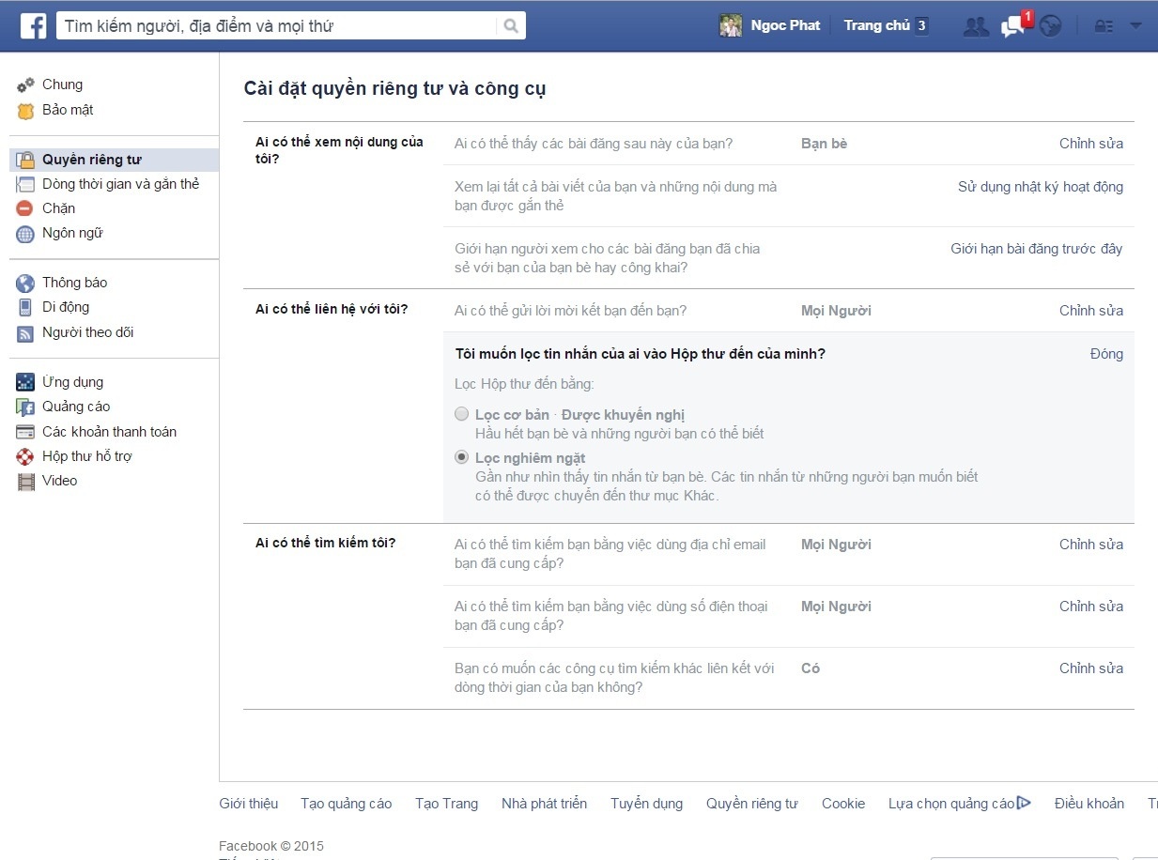Open the friend requests icon

[976, 26]
